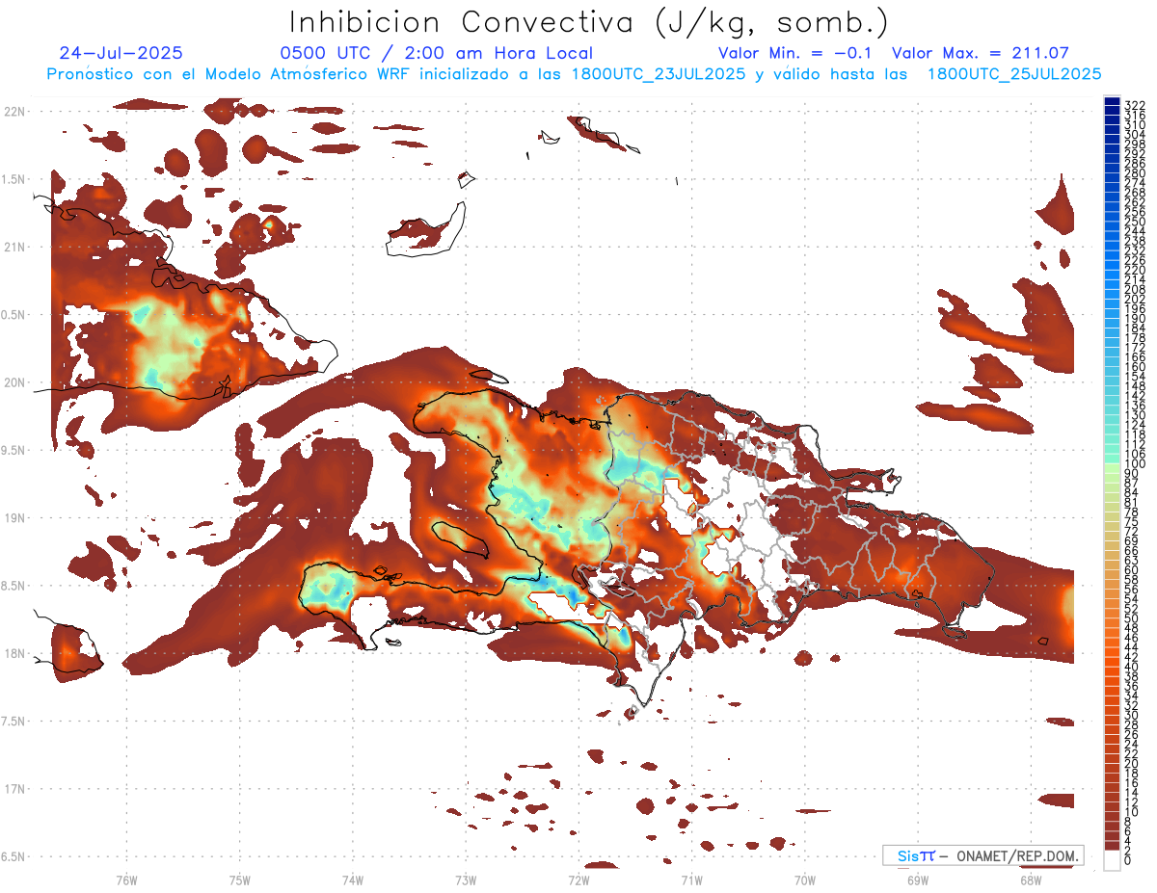Click the '68W' longitude label
Image resolution: width=1157 pixels, height=893 pixels.
tap(1031, 880)
